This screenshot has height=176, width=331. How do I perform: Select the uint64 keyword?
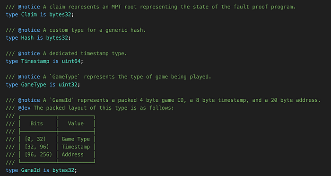coord(71,62)
